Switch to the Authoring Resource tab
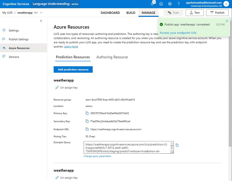232x181 pixels. [x=112, y=57]
